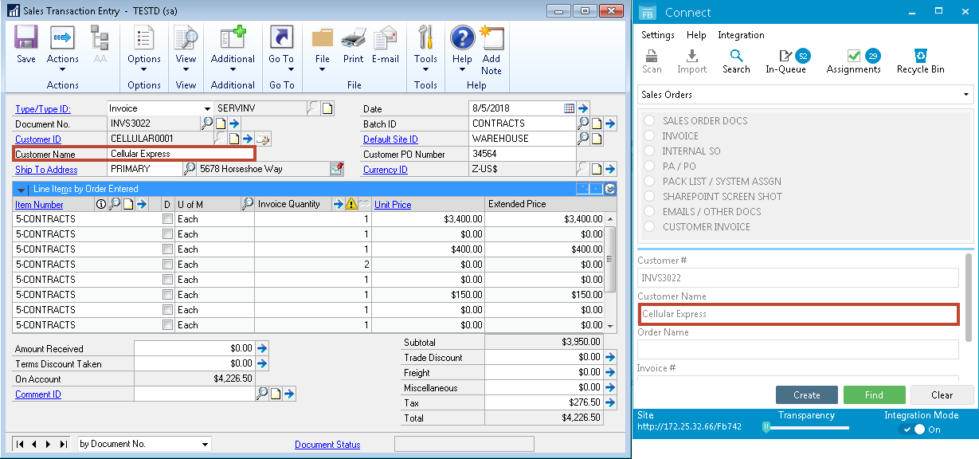Open the Help menu in Connect
The image size is (979, 459).
pyautogui.click(x=696, y=35)
